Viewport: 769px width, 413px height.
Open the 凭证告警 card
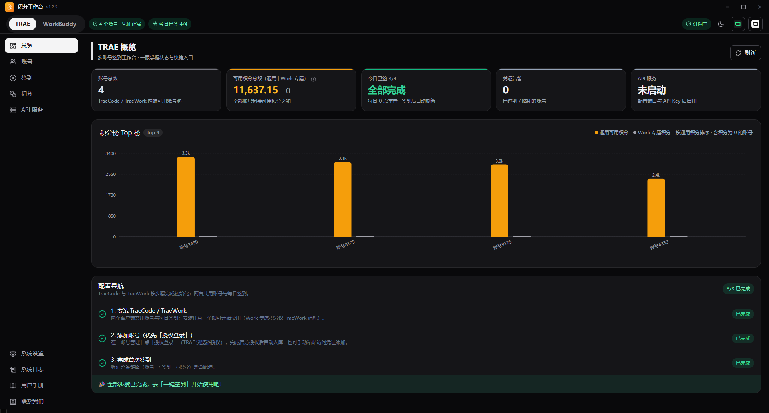[561, 90]
